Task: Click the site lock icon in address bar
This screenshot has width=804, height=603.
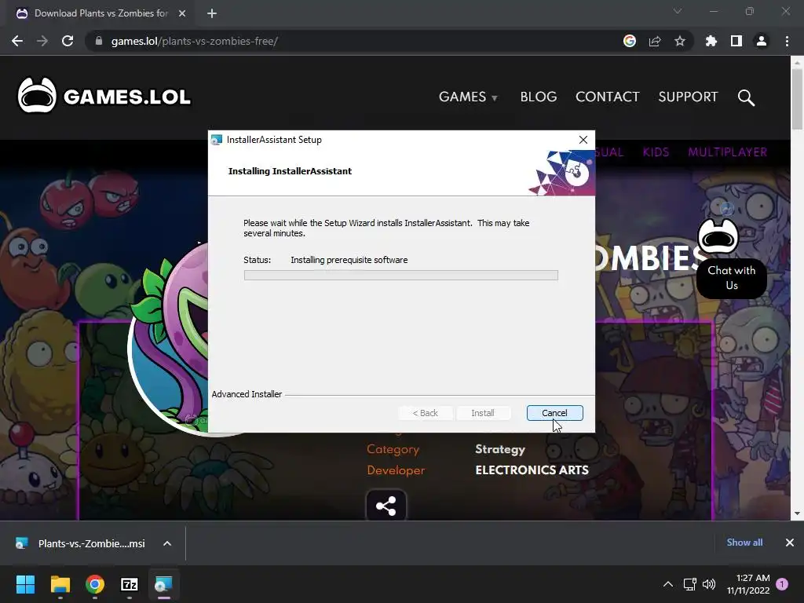Action: coord(99,41)
